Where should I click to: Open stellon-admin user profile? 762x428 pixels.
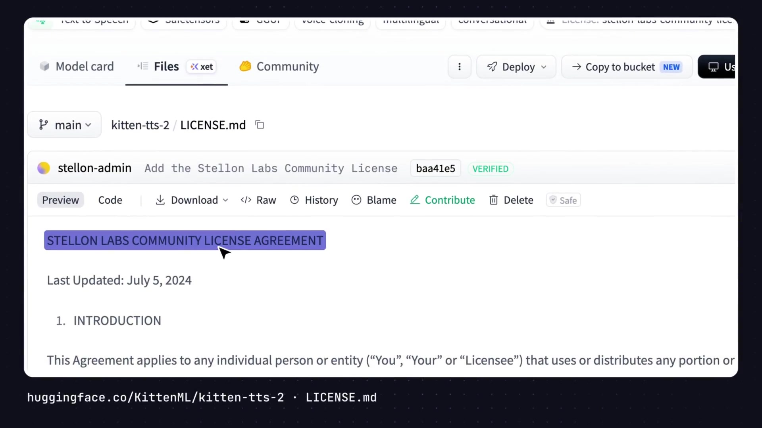click(x=94, y=168)
